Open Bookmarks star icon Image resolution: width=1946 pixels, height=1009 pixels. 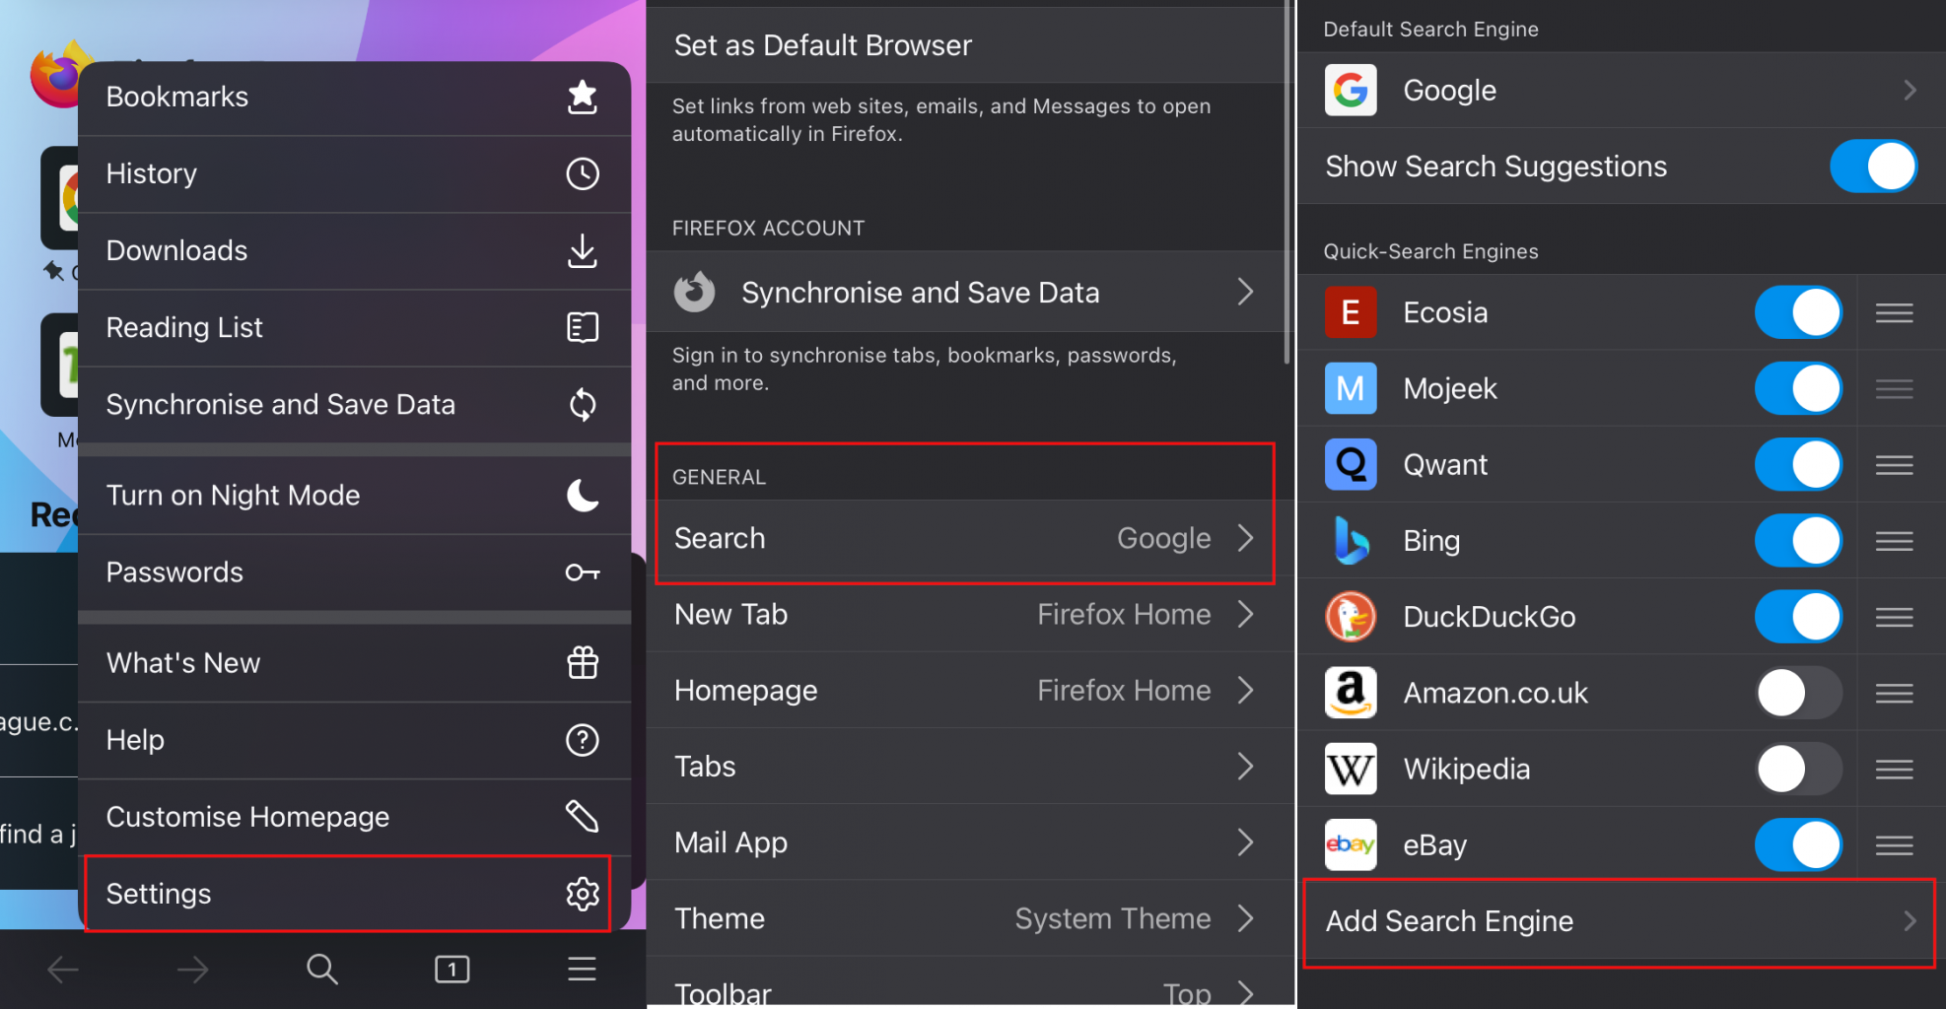583,97
